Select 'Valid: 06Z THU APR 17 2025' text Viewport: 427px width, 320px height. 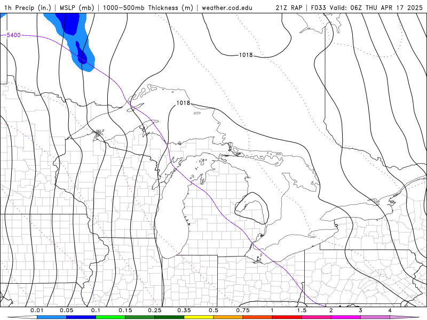point(376,7)
